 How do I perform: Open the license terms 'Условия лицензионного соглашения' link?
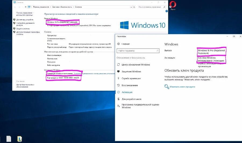[x=94, y=74]
